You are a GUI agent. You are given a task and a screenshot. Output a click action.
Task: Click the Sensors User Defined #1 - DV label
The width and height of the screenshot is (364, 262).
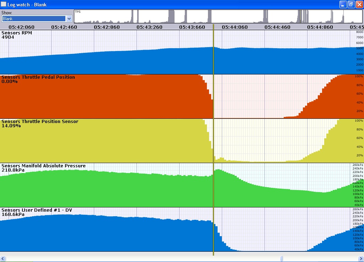pyautogui.click(x=37, y=210)
